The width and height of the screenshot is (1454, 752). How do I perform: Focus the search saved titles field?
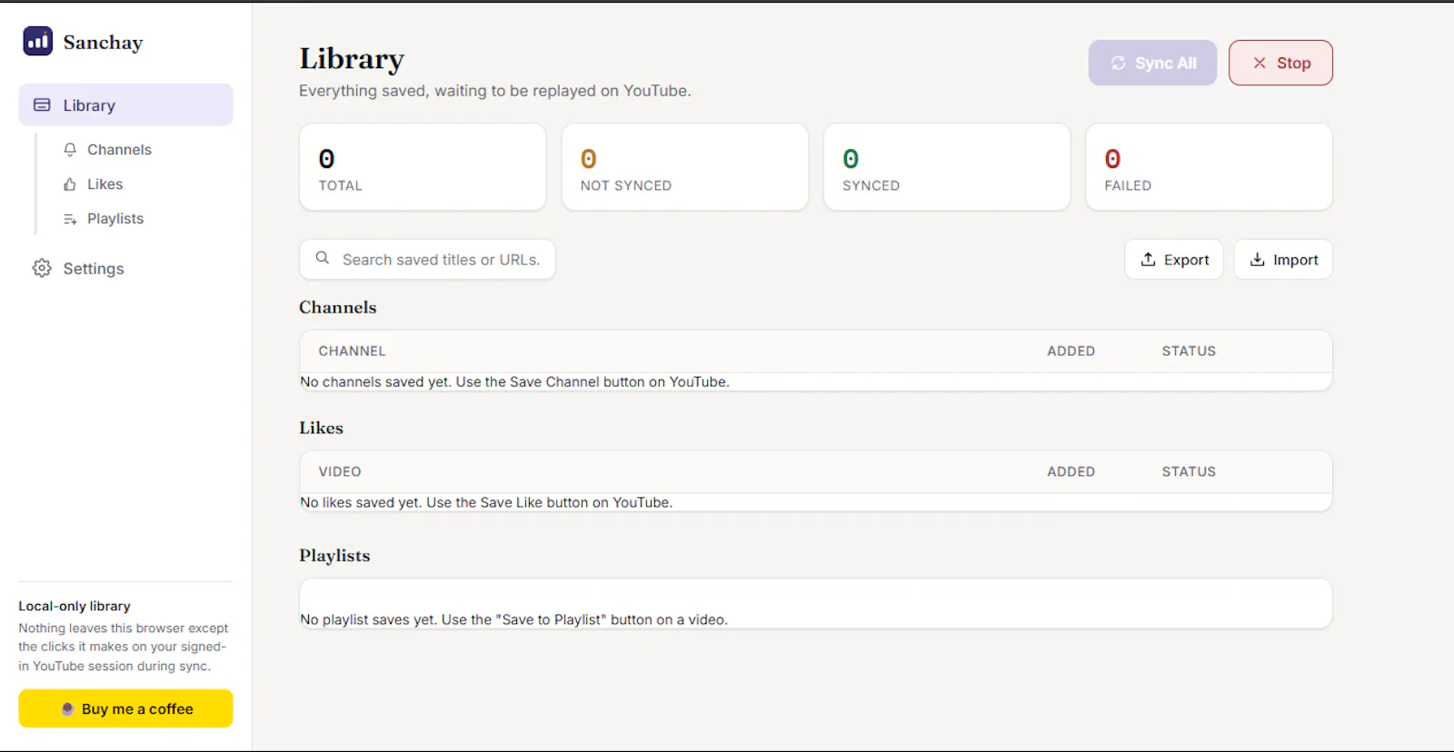[427, 260]
